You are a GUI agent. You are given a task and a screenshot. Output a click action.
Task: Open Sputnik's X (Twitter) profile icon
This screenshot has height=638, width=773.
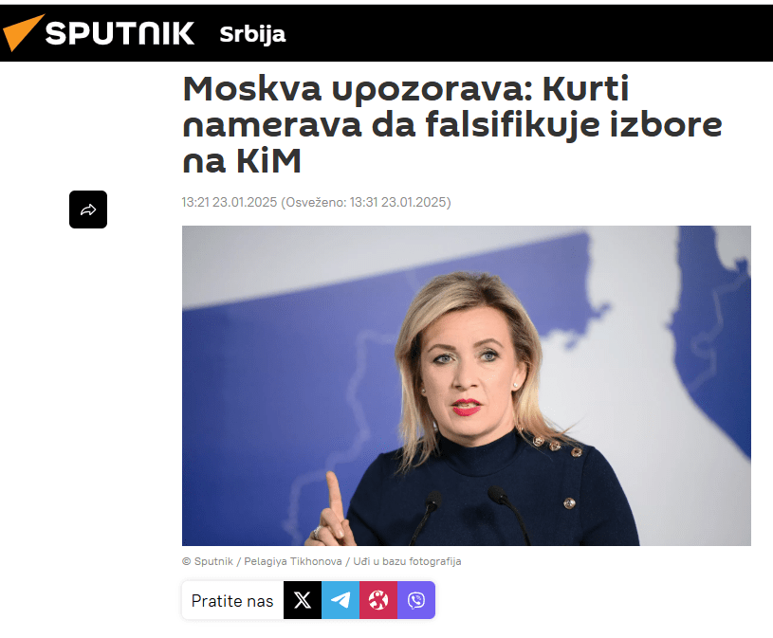(303, 600)
